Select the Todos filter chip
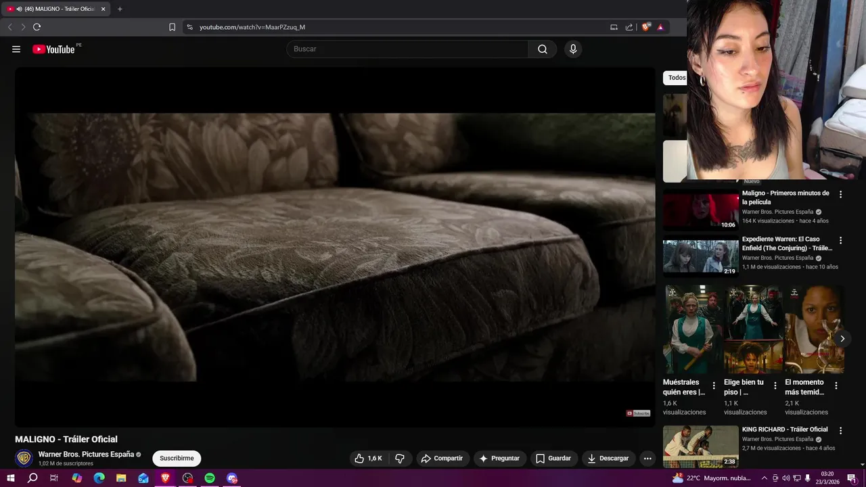Image resolution: width=866 pixels, height=487 pixels. [x=675, y=78]
